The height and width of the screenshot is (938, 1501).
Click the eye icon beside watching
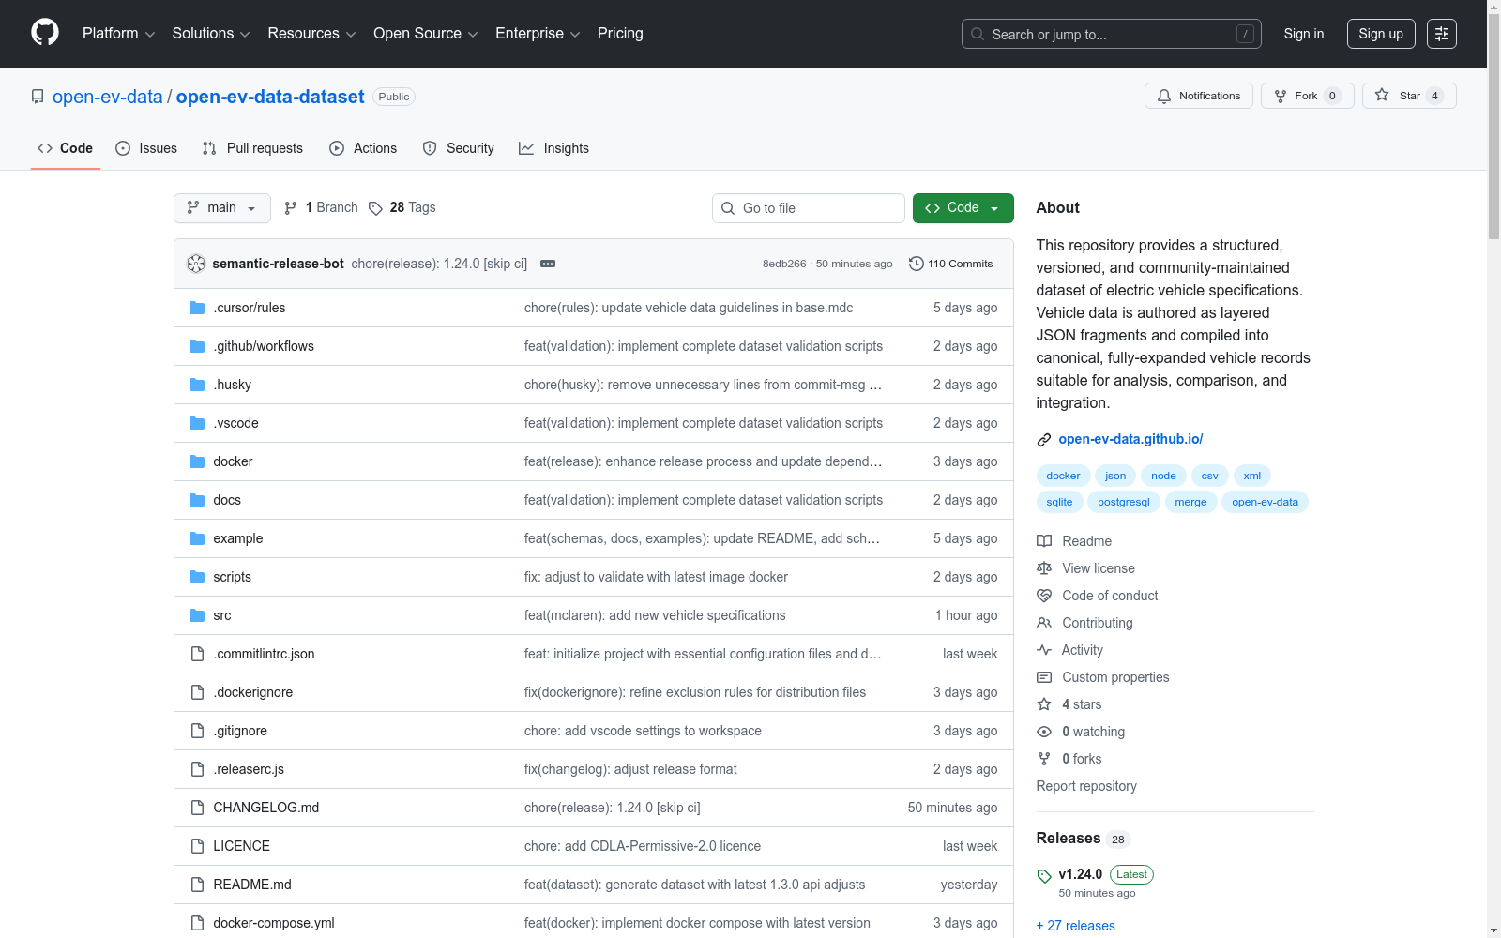(x=1044, y=732)
